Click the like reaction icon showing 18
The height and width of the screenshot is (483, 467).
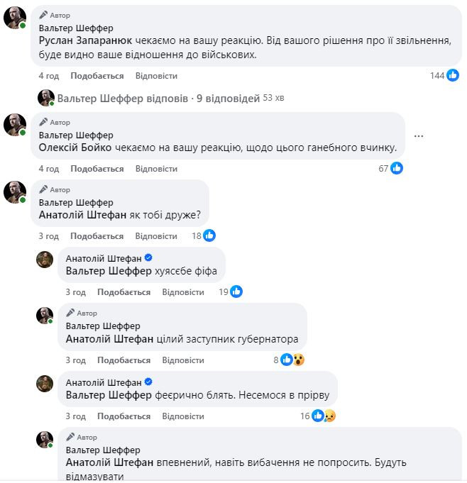pyautogui.click(x=209, y=235)
